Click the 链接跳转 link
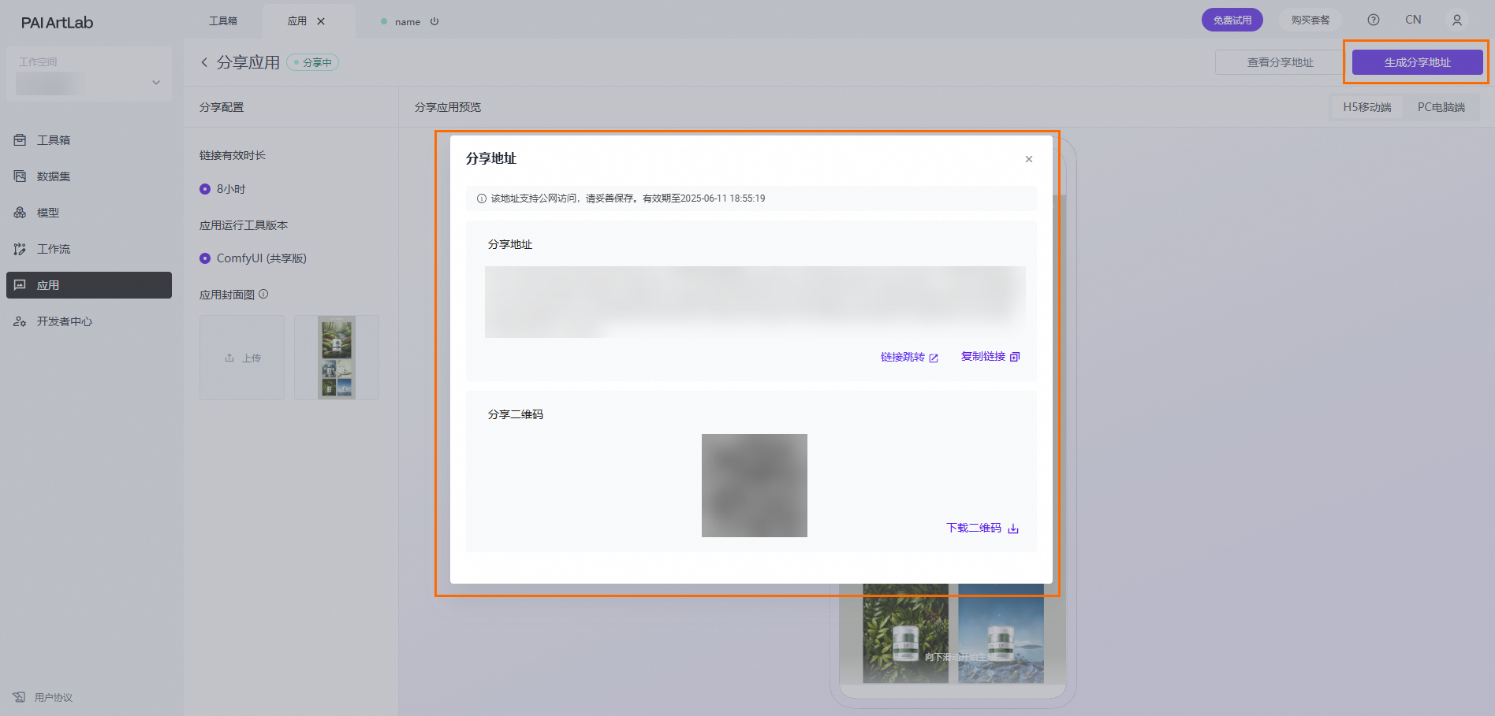This screenshot has width=1495, height=716. [909, 357]
